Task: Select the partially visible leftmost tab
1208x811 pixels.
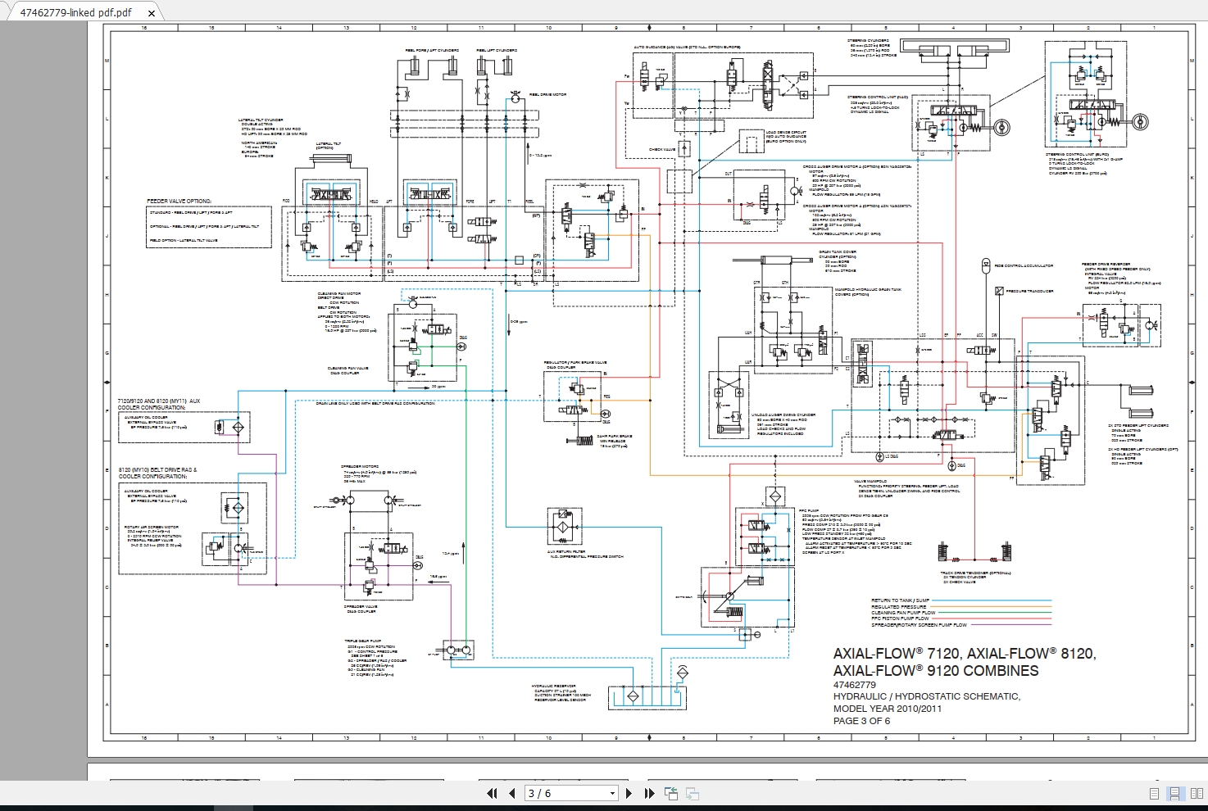Action: pos(2,13)
